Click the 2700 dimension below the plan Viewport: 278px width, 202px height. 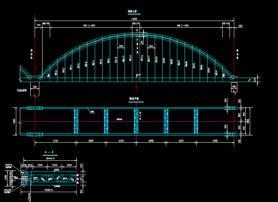coord(55,141)
